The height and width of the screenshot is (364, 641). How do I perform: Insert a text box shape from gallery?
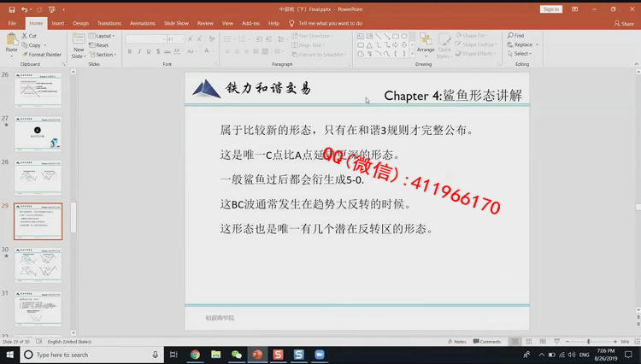pyautogui.click(x=361, y=37)
